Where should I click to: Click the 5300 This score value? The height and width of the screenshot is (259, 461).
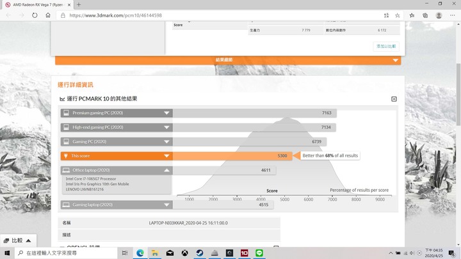(x=282, y=156)
